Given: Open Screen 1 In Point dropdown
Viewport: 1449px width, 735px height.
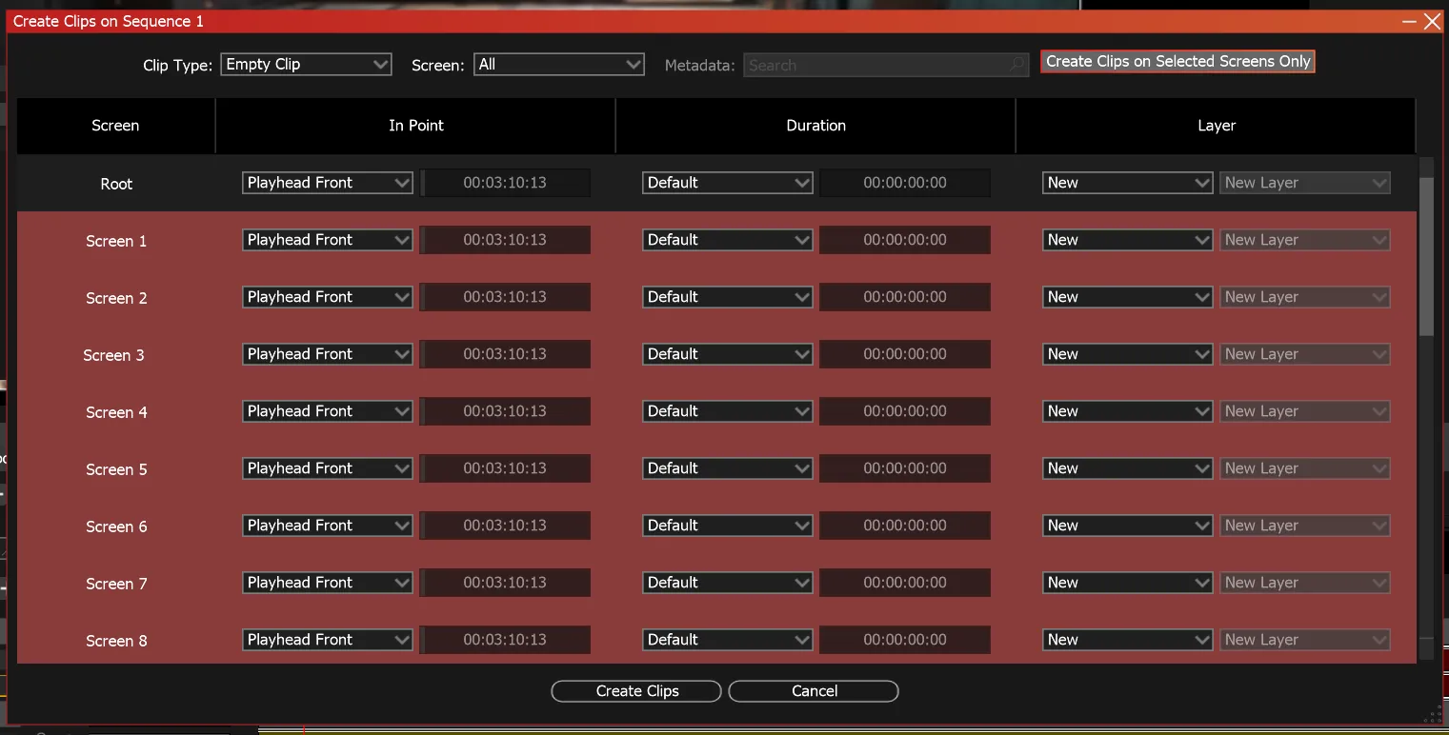Looking at the screenshot, I should click(x=327, y=240).
